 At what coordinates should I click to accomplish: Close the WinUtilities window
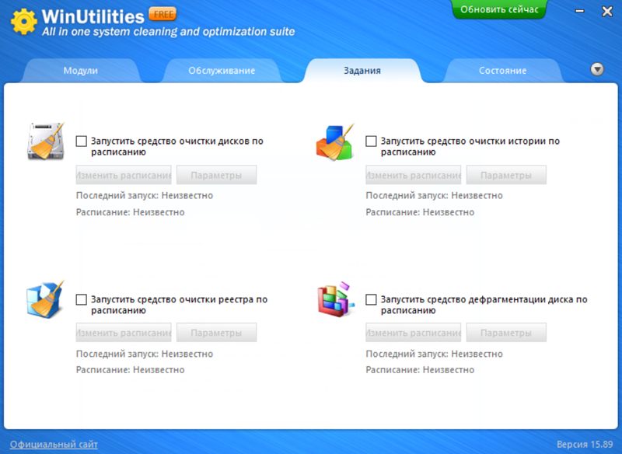[607, 11]
